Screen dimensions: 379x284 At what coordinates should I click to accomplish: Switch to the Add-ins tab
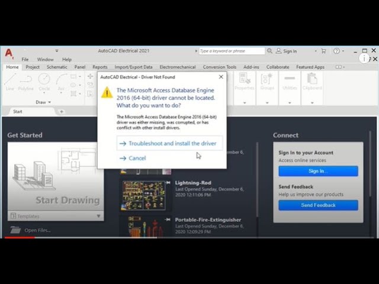tap(251, 67)
